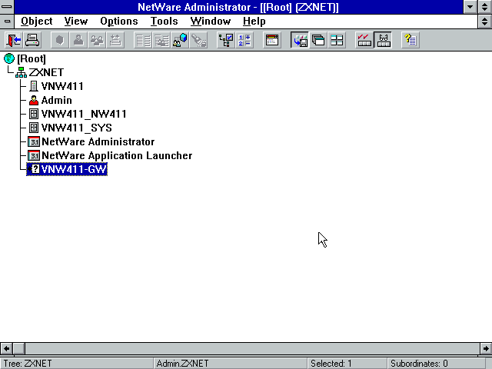Open the Object menu
The width and height of the screenshot is (492, 369).
36,22
